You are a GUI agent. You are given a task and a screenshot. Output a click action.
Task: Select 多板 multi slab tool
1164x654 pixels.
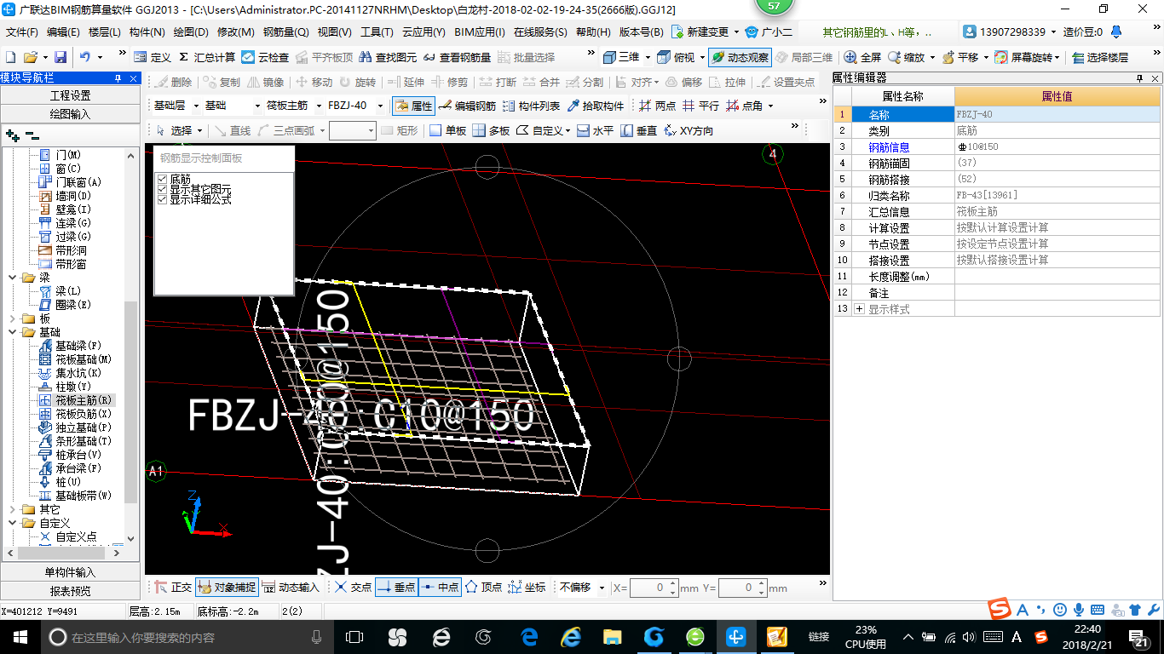[x=491, y=130]
